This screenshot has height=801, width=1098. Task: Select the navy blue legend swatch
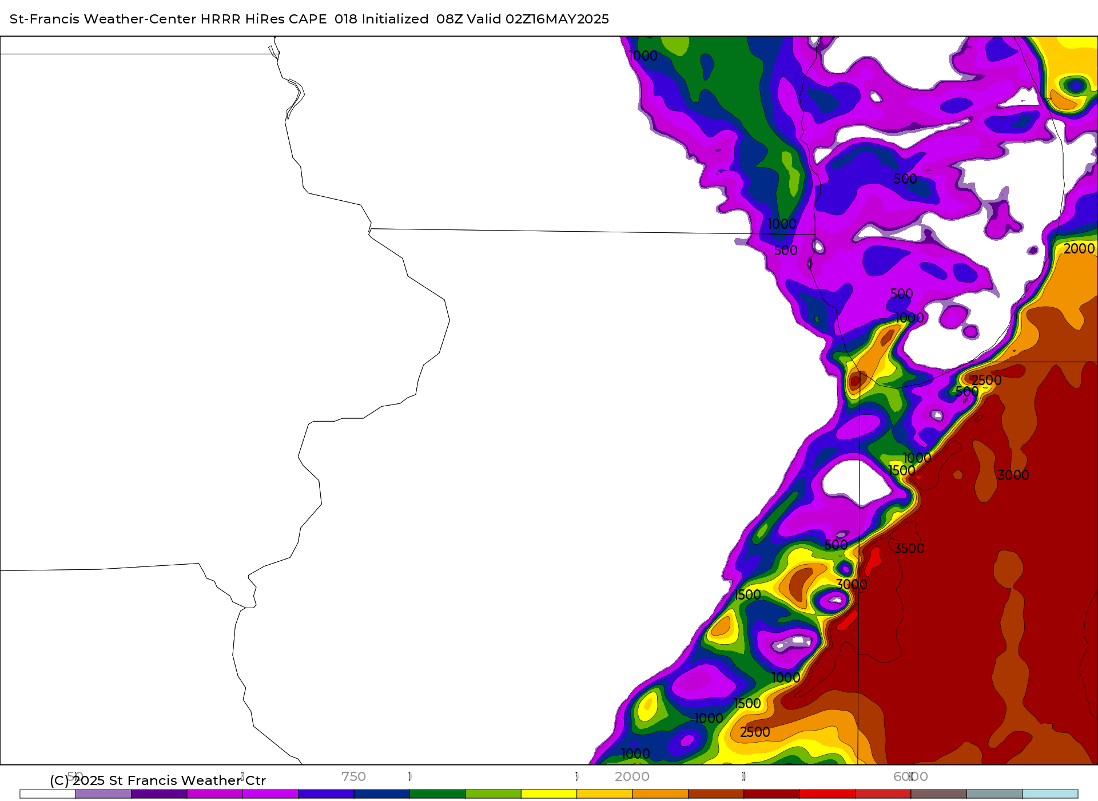pos(382,794)
